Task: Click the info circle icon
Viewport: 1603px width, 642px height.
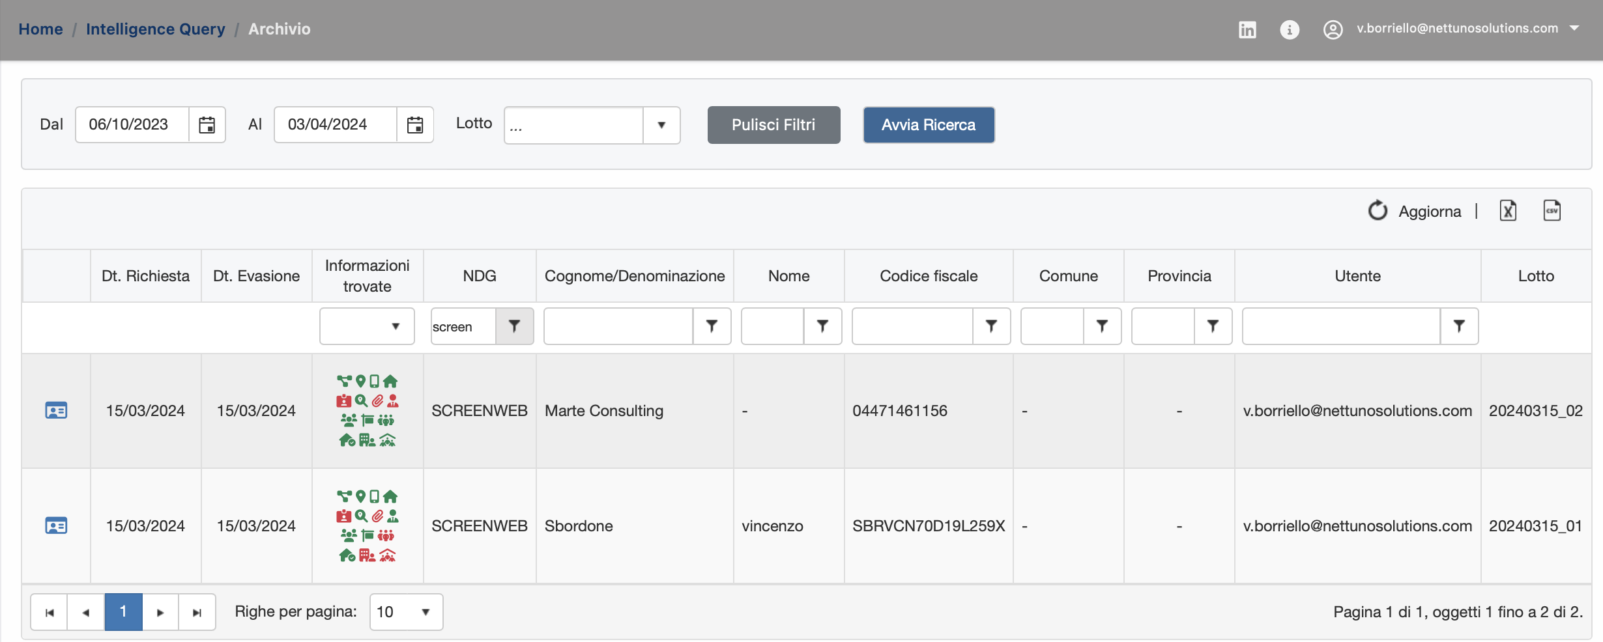Action: point(1289,29)
